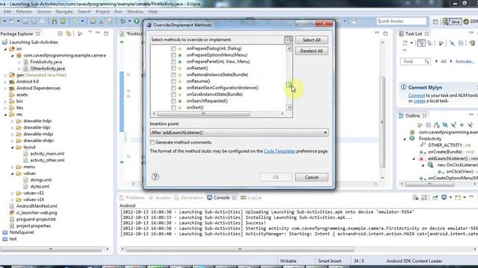Select strings.xml under values
This screenshot has width=478, height=268.
[41, 180]
